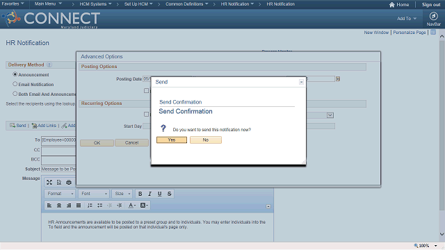This screenshot has width=445, height=250.
Task: Click the To recipients field
Action: (58, 140)
